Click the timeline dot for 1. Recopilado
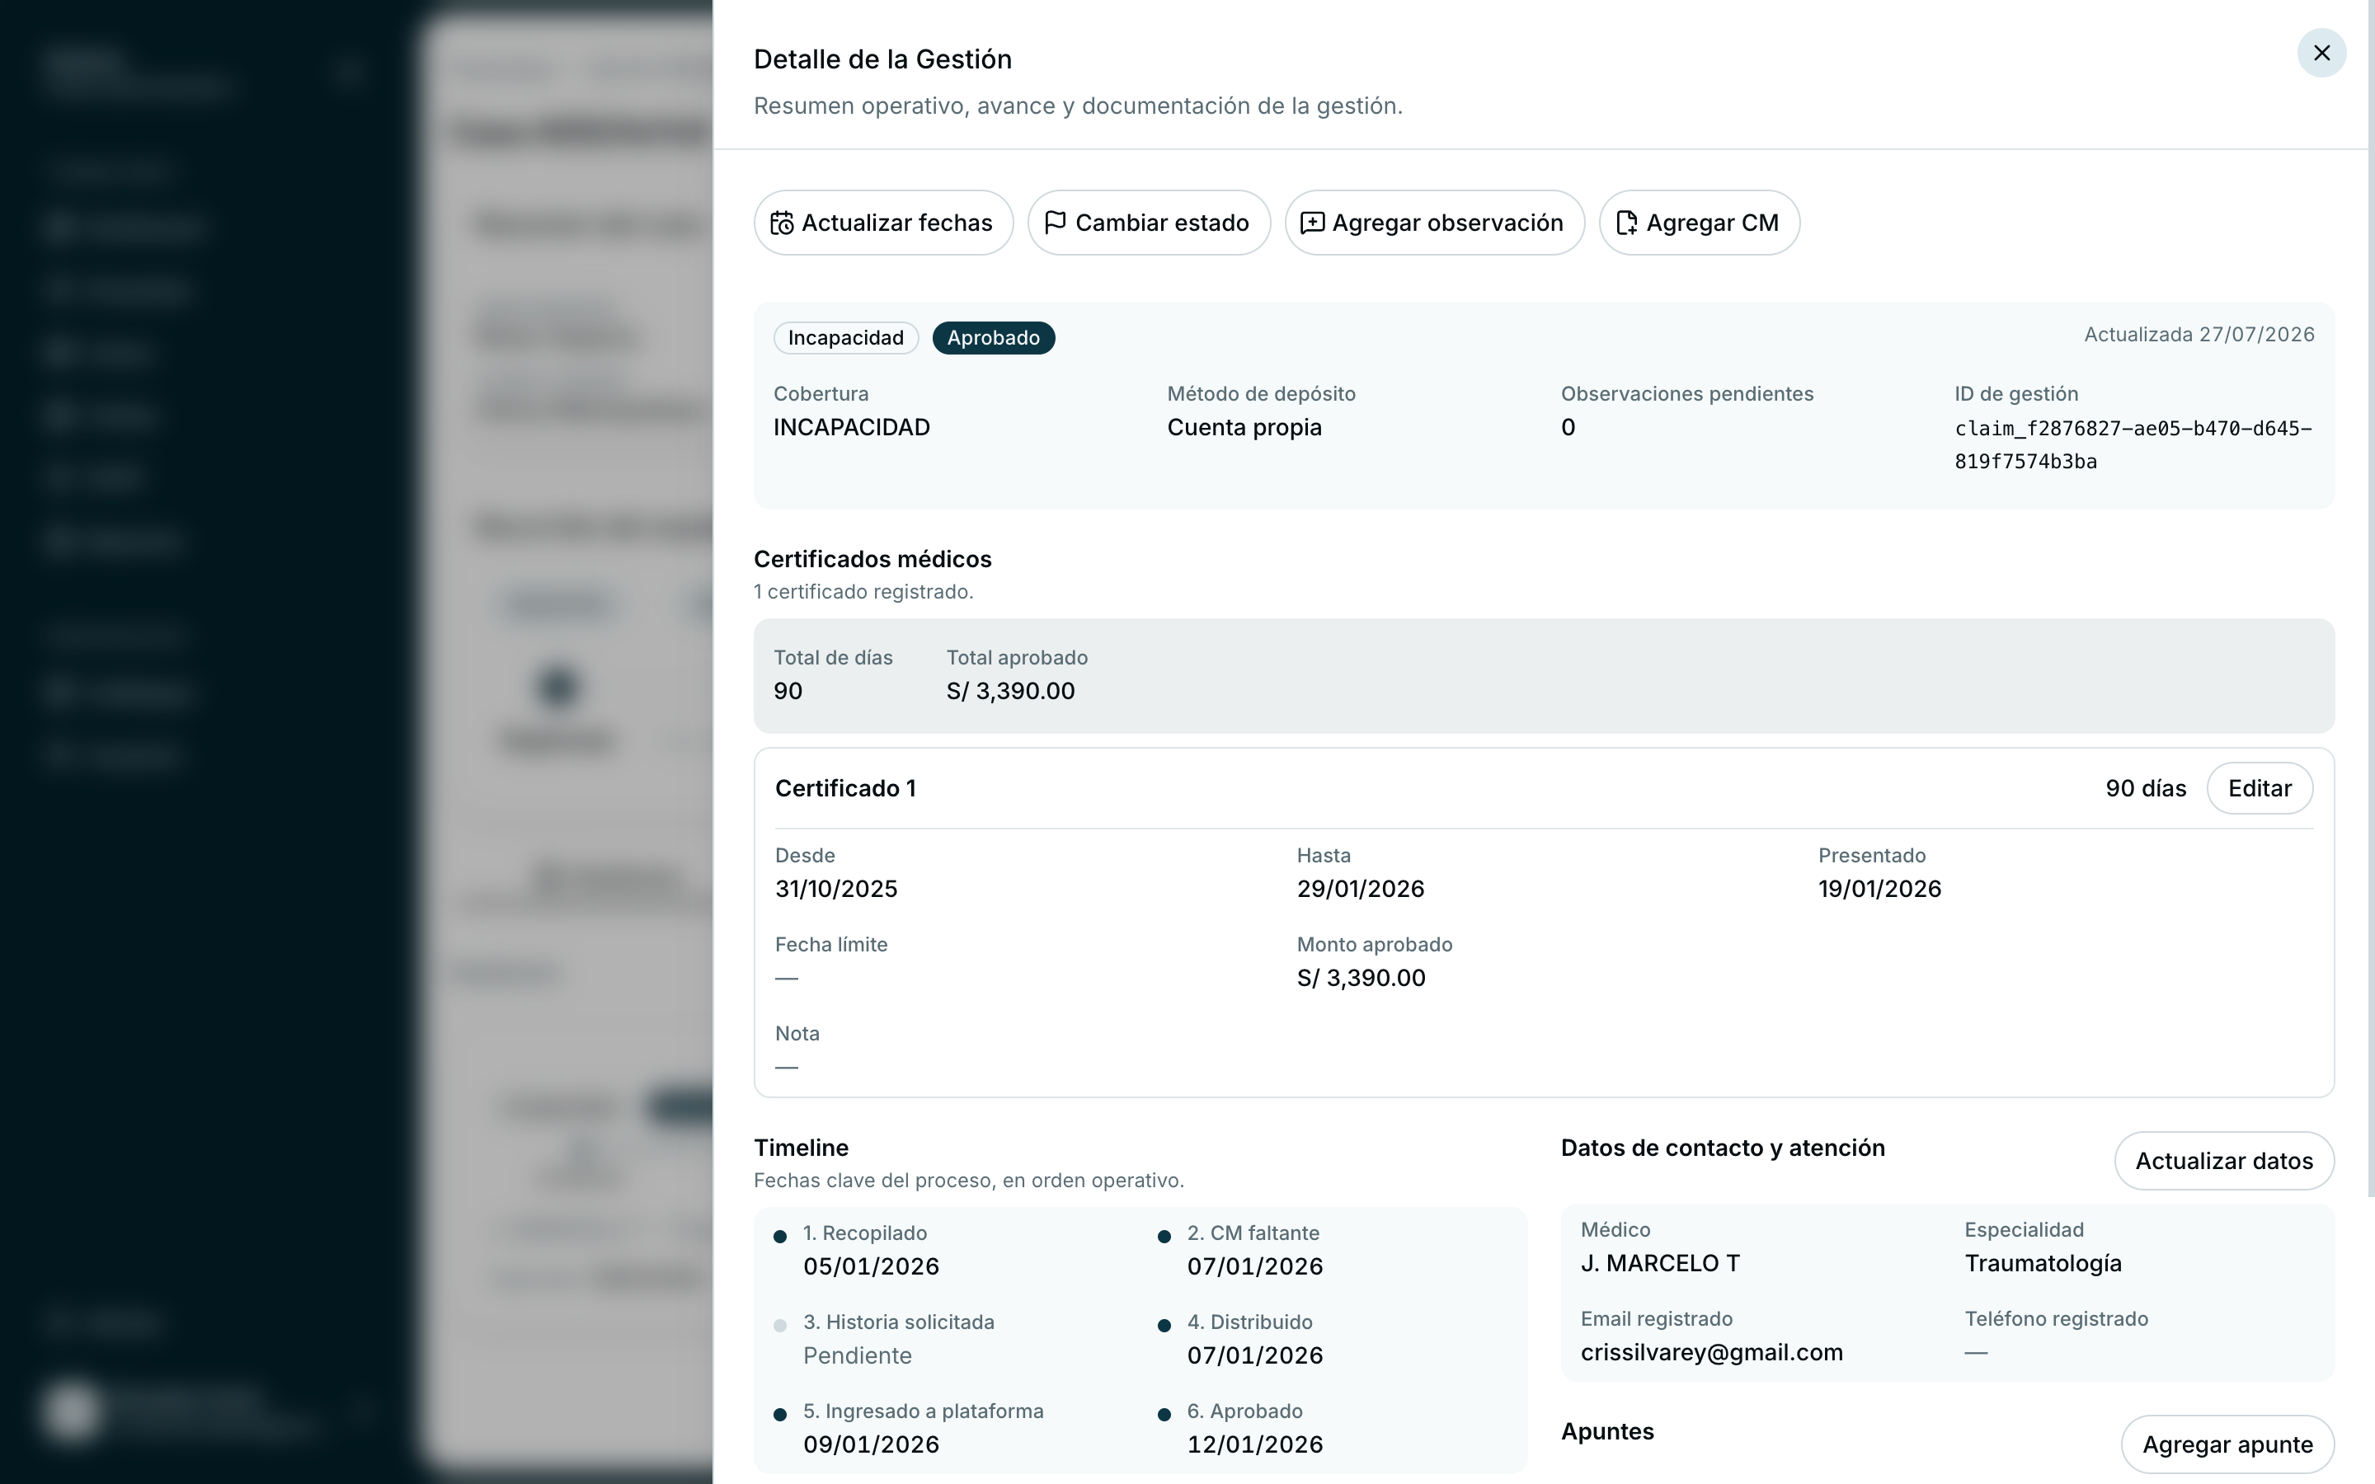 pyautogui.click(x=780, y=1237)
